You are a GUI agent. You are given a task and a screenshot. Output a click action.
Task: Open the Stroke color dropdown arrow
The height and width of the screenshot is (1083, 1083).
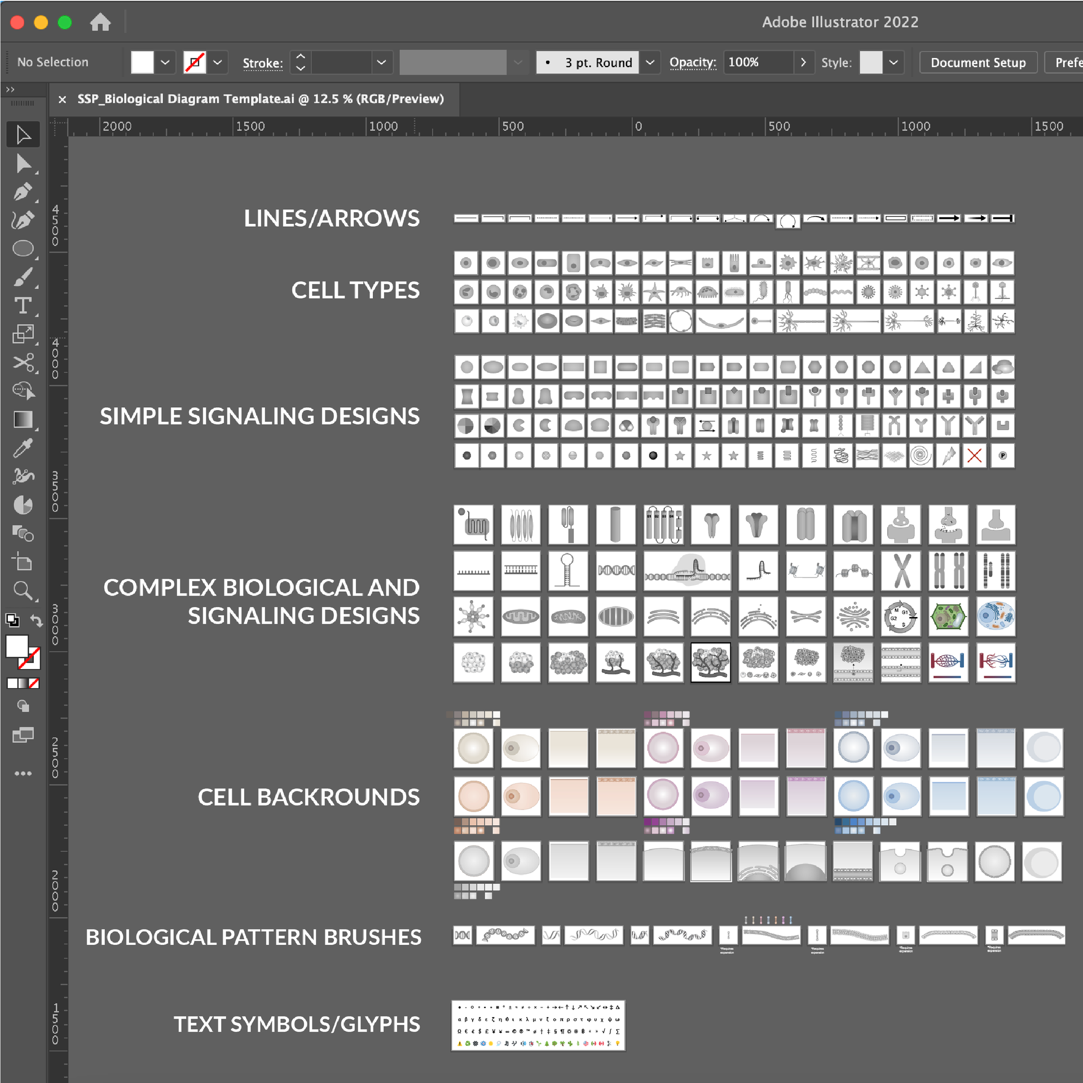218,63
